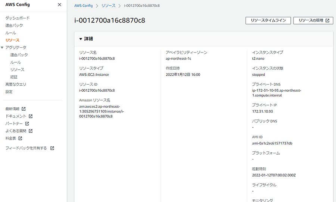The height and width of the screenshot is (202, 336).
Task: Close the AWS Config sidebar panel
Action: pos(60,5)
